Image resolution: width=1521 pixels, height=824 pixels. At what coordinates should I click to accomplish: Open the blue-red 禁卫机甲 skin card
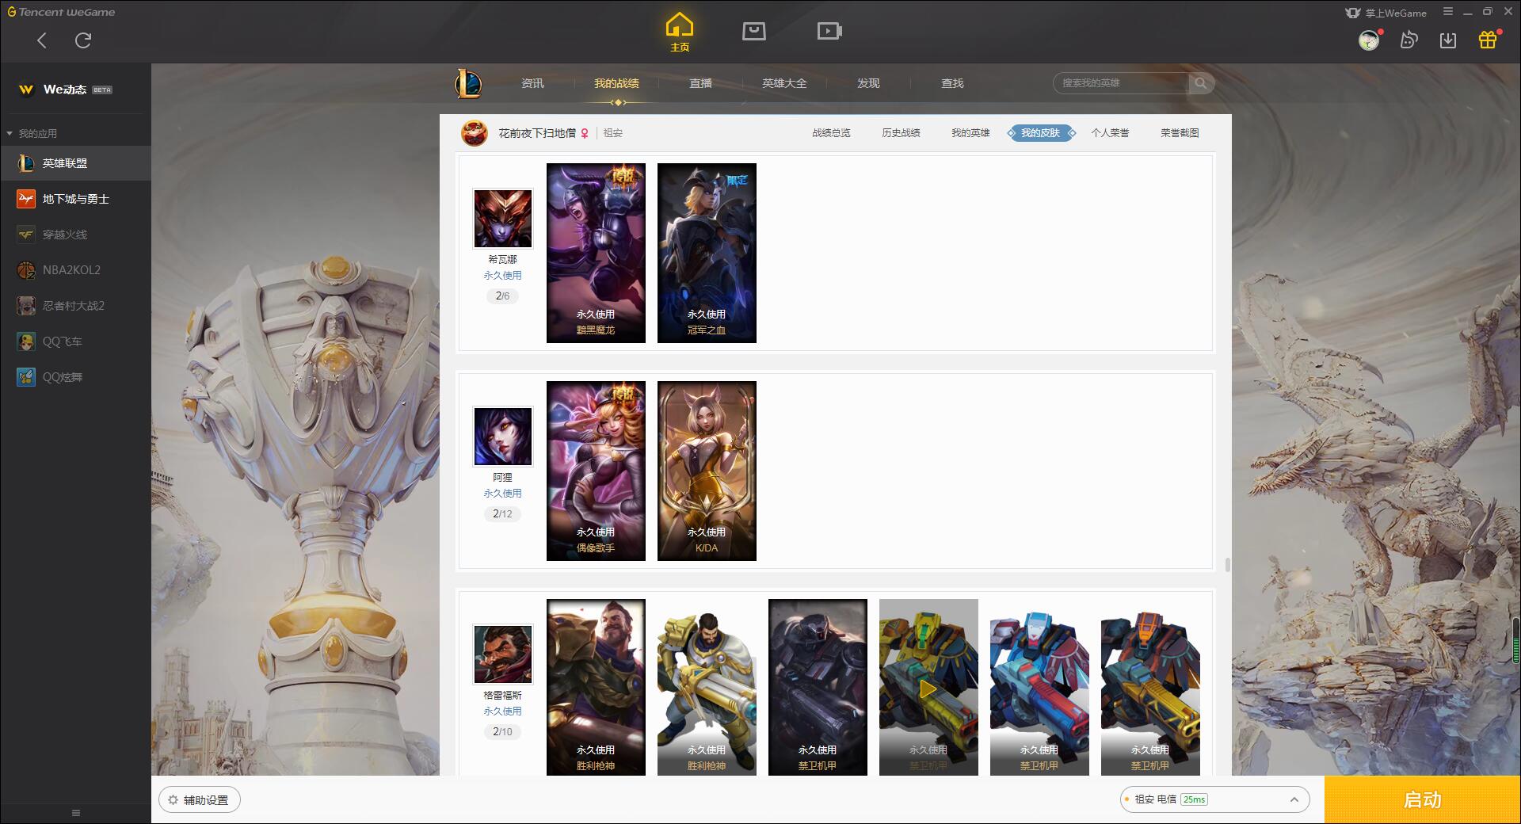[x=1039, y=687]
